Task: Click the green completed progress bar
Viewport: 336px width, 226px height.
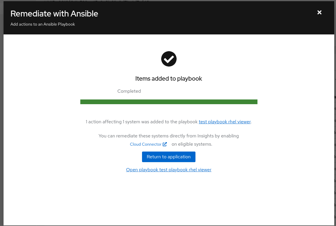Action: pyautogui.click(x=169, y=102)
